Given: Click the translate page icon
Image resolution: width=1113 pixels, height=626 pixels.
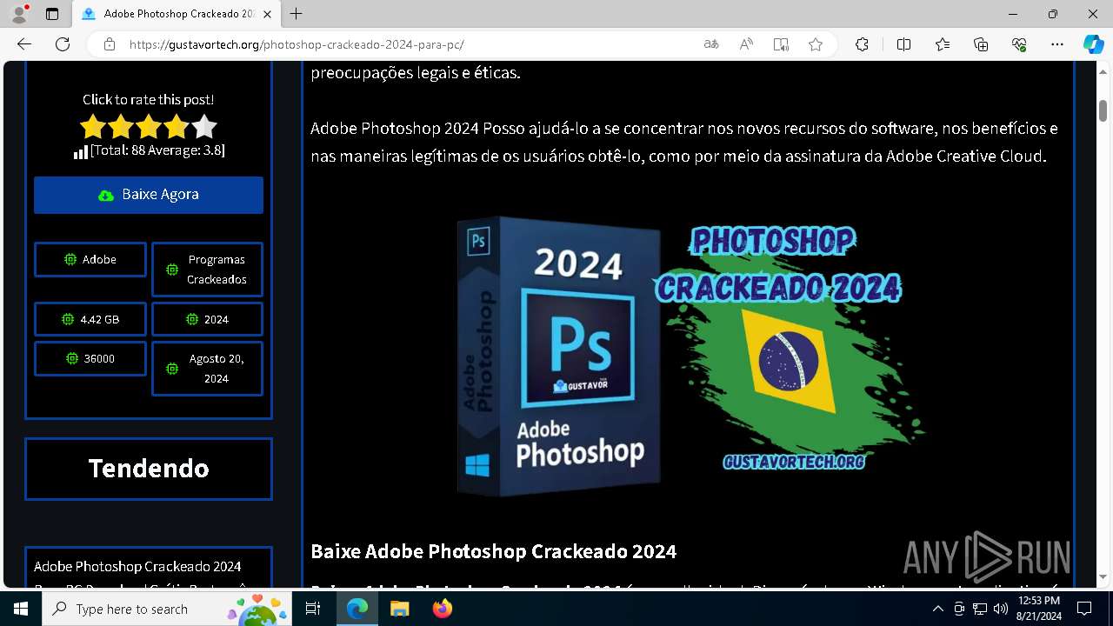Looking at the screenshot, I should click(711, 44).
